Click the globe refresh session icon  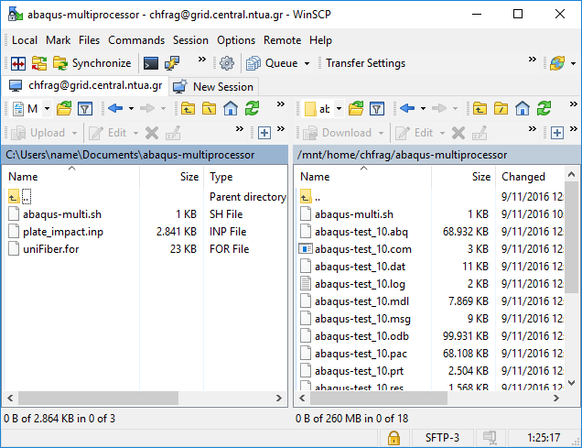(557, 63)
